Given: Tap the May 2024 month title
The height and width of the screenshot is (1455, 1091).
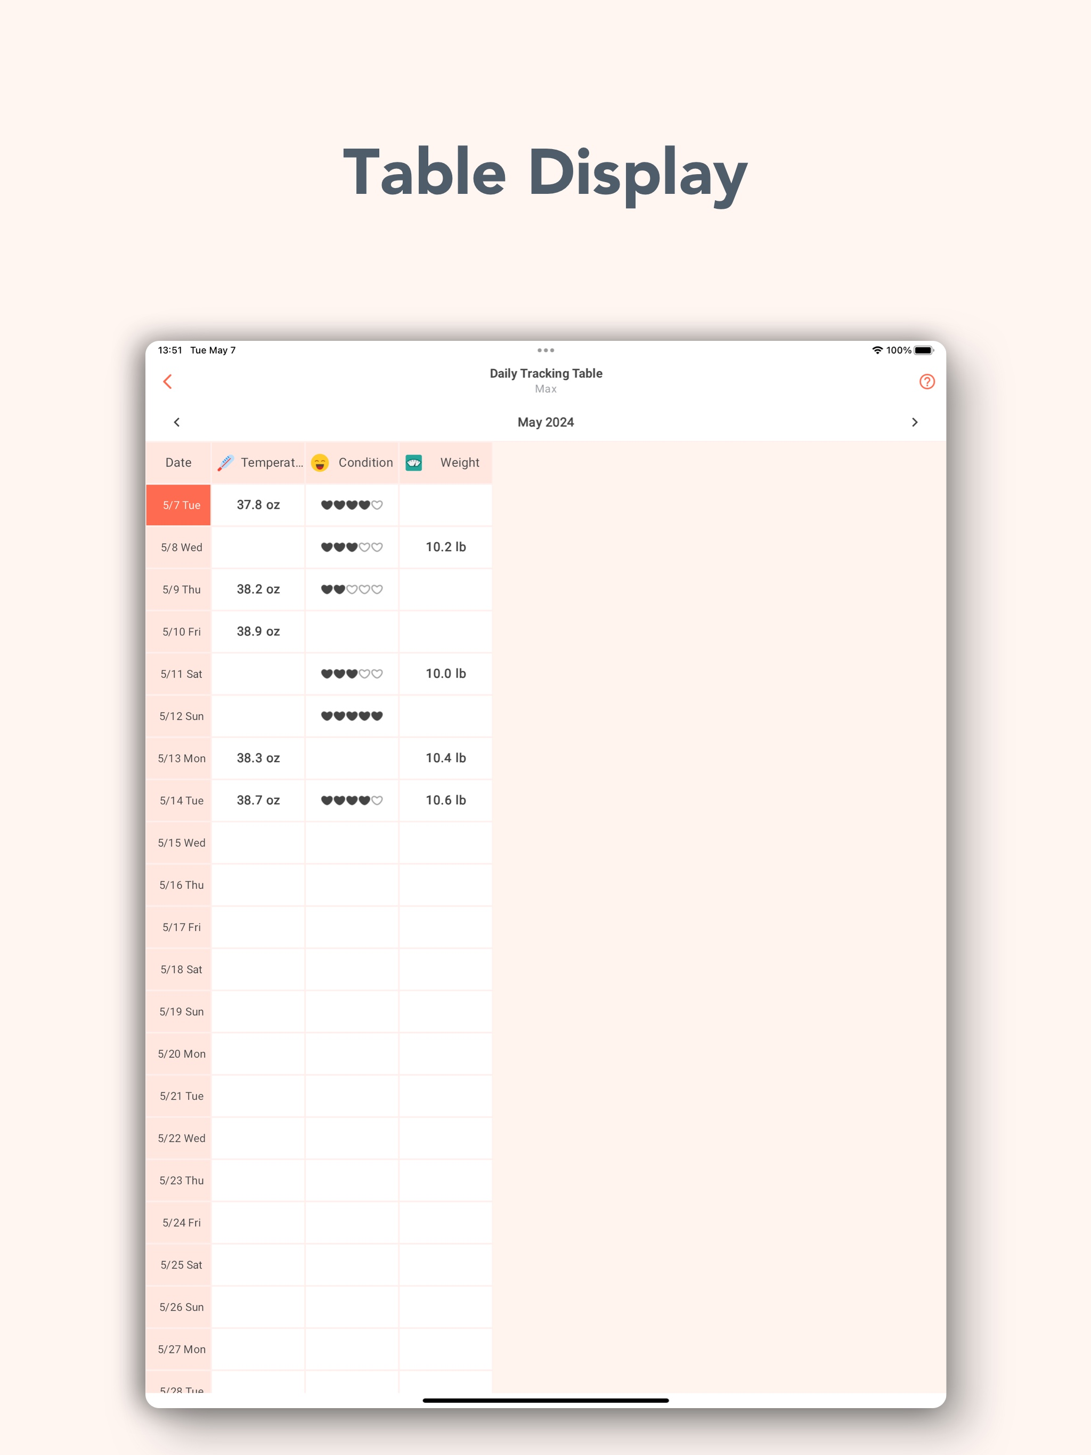Looking at the screenshot, I should [545, 422].
